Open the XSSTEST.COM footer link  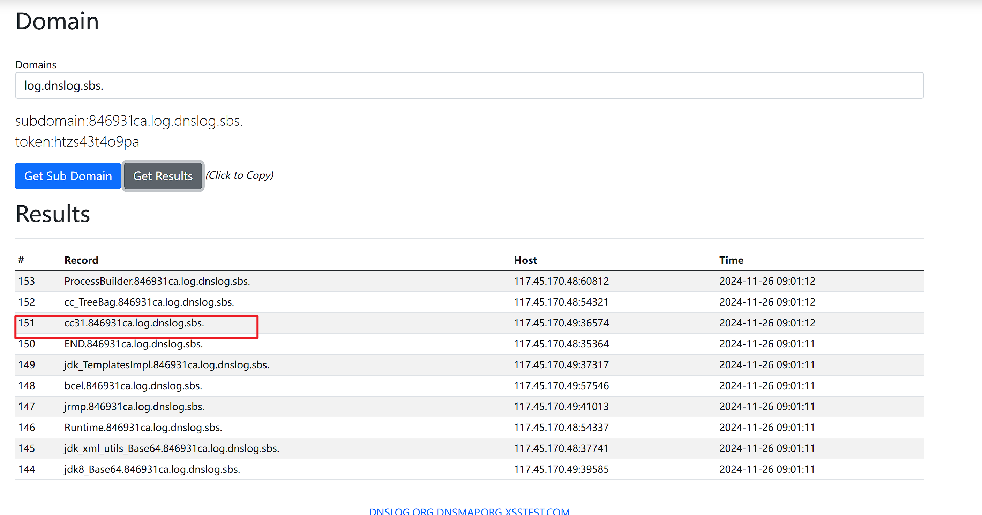[538, 511]
